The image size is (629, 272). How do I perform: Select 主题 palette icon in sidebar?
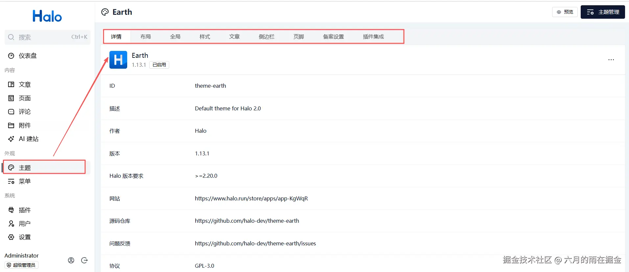tap(11, 168)
